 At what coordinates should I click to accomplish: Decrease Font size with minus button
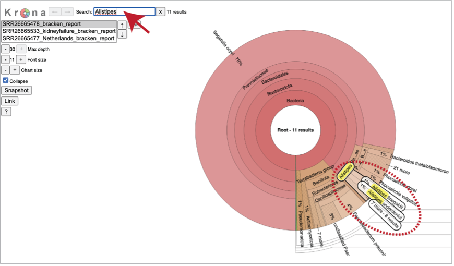coord(5,59)
